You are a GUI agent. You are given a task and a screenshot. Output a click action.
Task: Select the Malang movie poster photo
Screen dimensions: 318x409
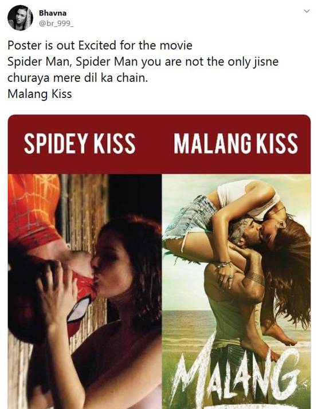click(x=236, y=292)
